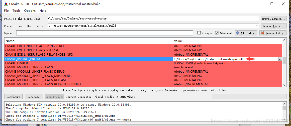The height and width of the screenshot is (126, 291).
Task: Select CMAKE_MODULE_LINKER_FLAGS_RELWITHDEBINFO row
Action: click(x=143, y=84)
